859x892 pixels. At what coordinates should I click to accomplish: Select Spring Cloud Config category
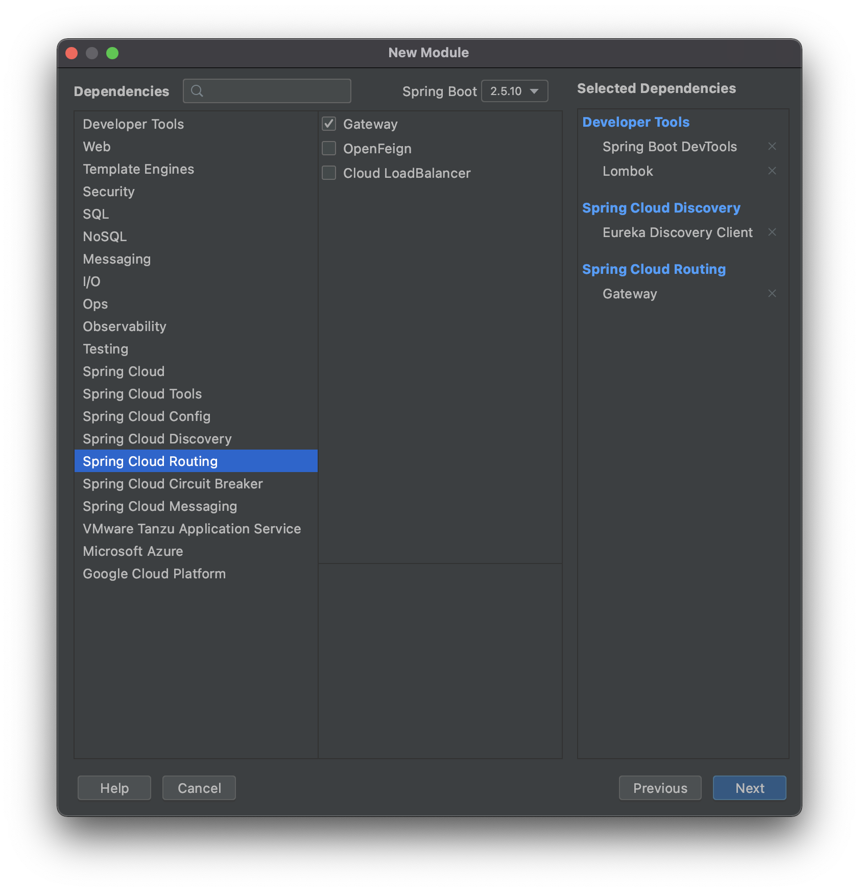pos(196,416)
